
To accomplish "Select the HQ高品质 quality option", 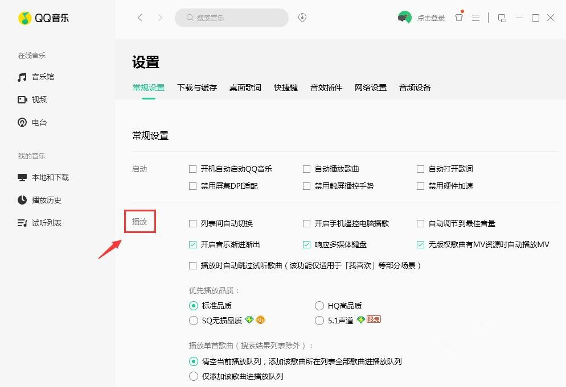I will (x=319, y=305).
